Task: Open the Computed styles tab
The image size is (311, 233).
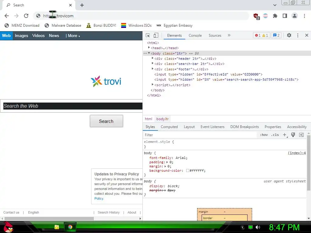Action: pos(169,127)
